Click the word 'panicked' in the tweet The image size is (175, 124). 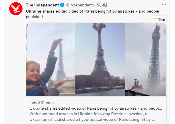(x=34, y=17)
